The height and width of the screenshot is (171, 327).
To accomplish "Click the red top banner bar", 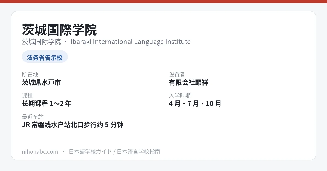I will point(163,1).
